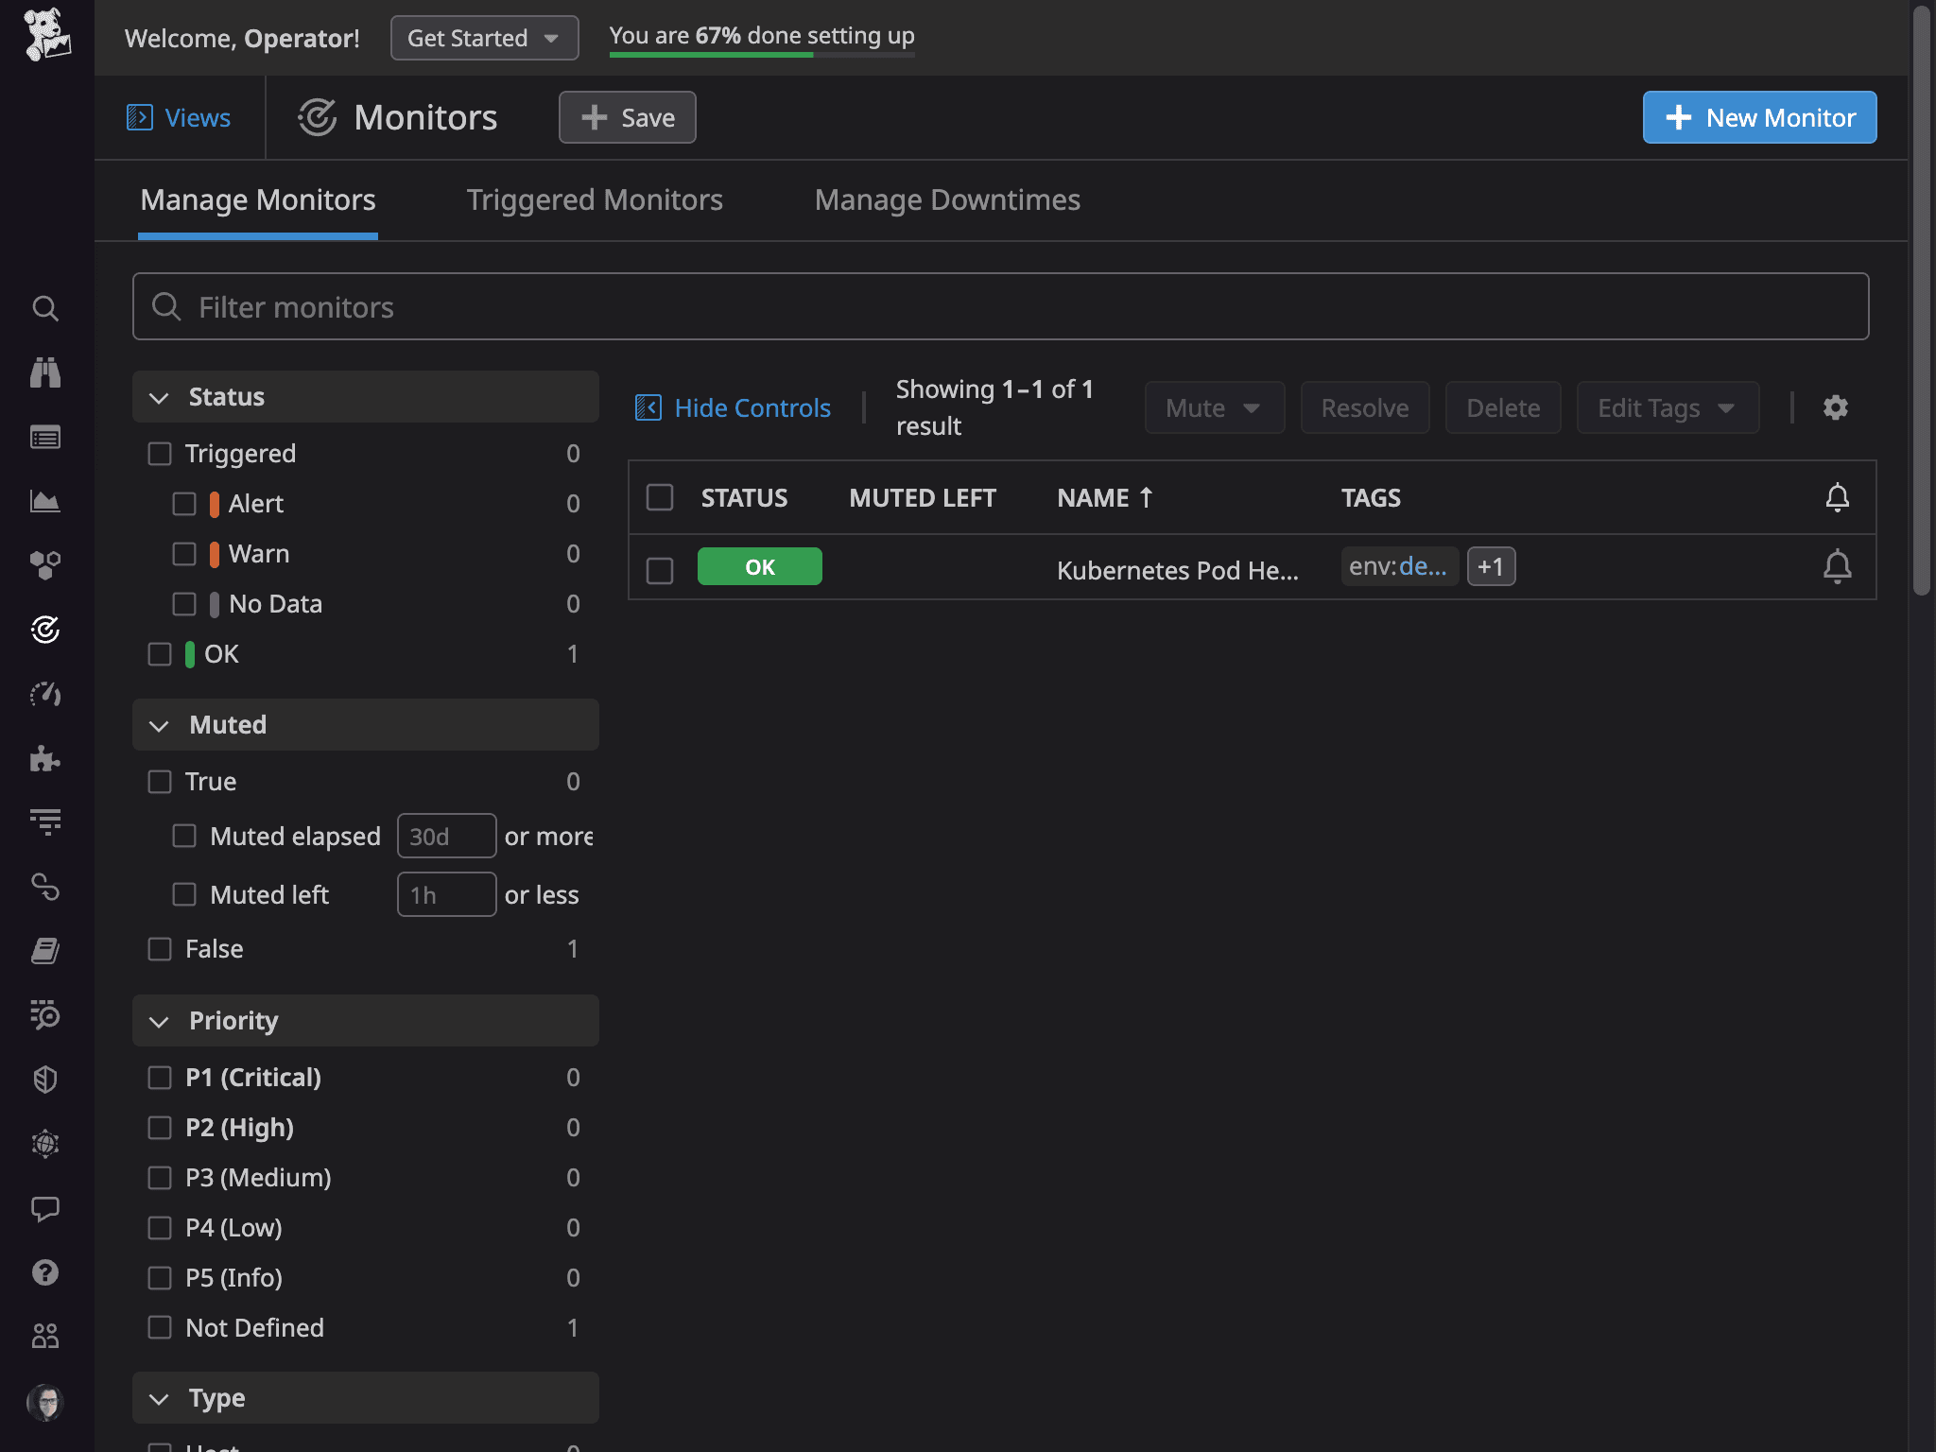Click the notification bell icon on monitor row
1936x1452 pixels.
point(1837,566)
